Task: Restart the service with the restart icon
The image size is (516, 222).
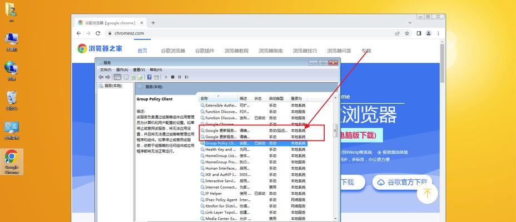Action: tap(187, 77)
